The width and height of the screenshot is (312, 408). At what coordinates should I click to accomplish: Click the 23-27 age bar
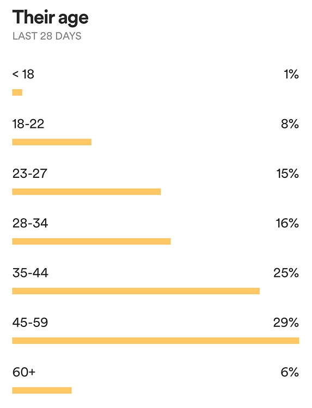tap(87, 191)
